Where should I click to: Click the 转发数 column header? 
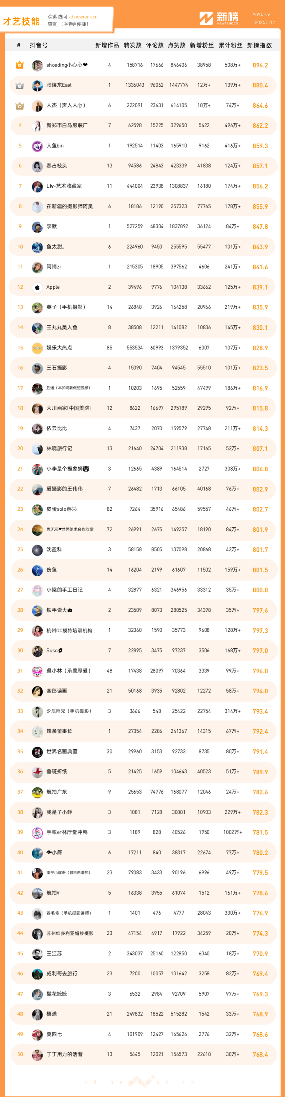click(x=132, y=45)
